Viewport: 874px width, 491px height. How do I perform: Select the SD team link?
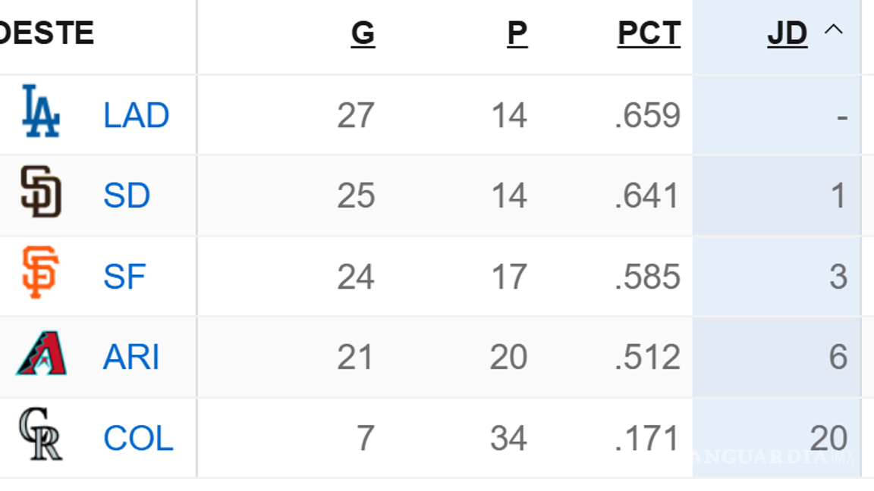[x=127, y=195]
